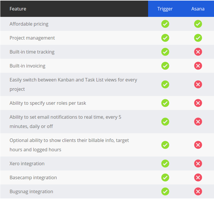Click Asana's green check for Project management
Image resolution: width=214 pixels, height=199 pixels.
click(198, 38)
